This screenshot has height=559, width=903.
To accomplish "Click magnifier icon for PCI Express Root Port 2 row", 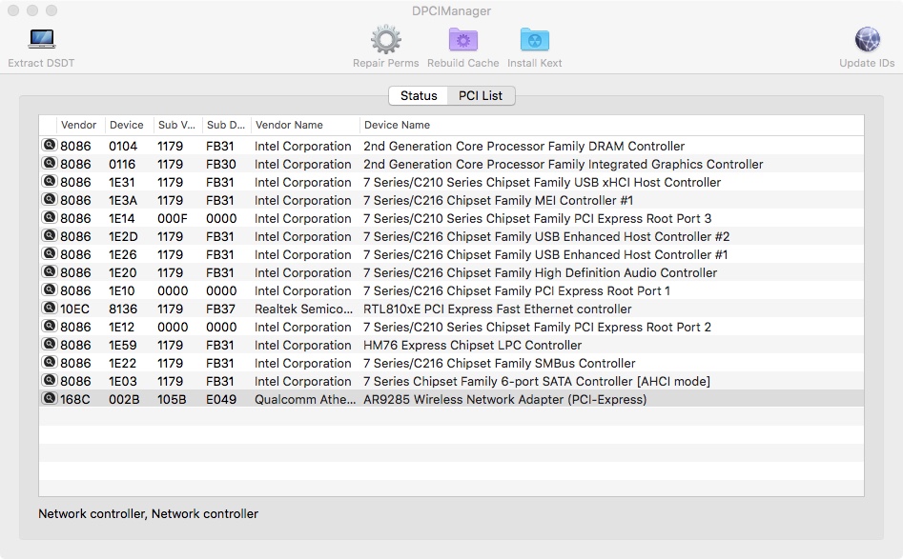I will 50,326.
